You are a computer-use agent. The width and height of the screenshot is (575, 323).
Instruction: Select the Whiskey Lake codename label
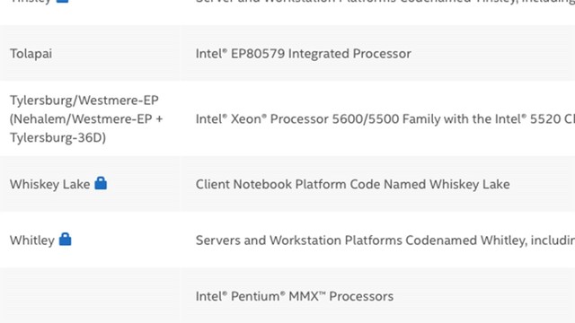pos(50,184)
